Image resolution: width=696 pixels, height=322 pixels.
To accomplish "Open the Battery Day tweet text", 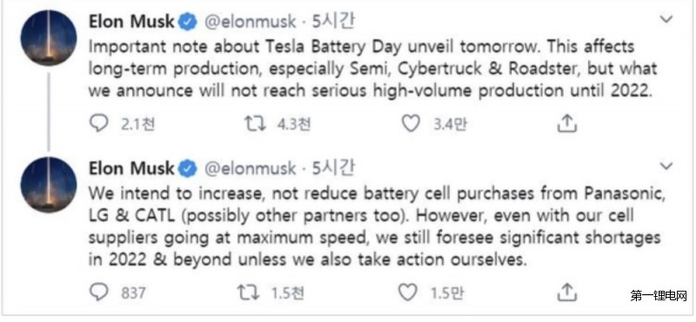I will [x=372, y=69].
